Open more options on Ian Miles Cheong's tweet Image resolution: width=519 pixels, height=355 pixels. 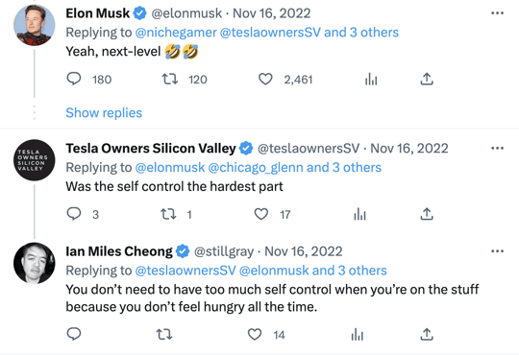click(497, 251)
